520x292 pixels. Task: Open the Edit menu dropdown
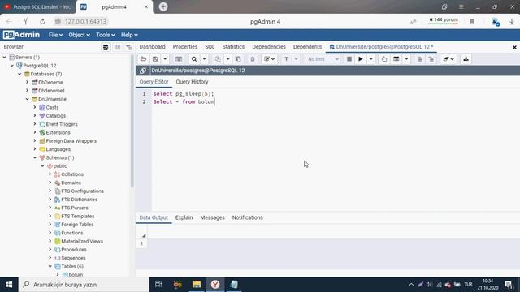coord(269,59)
